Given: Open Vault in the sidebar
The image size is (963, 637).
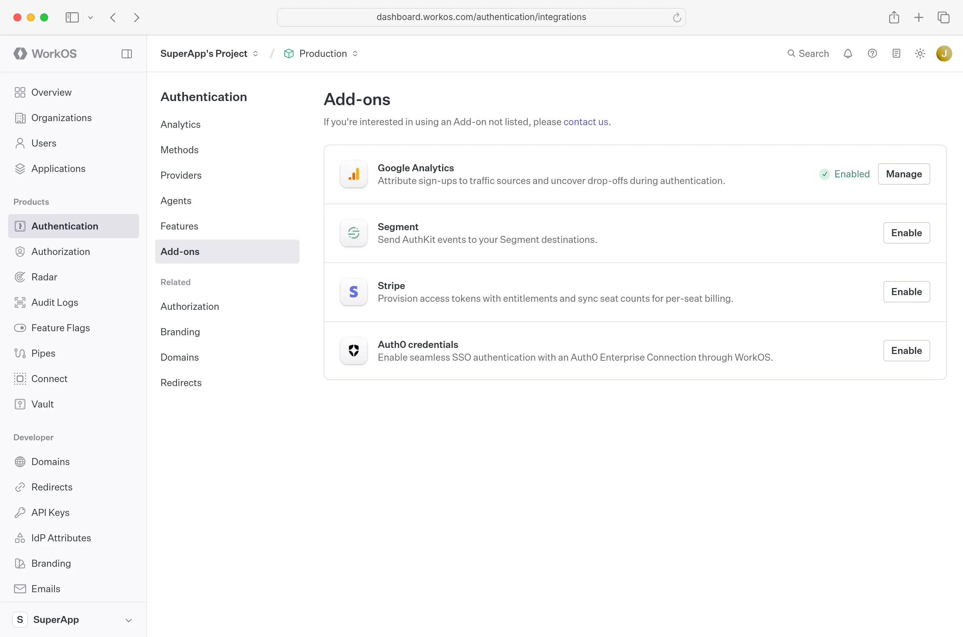Looking at the screenshot, I should pos(74,404).
